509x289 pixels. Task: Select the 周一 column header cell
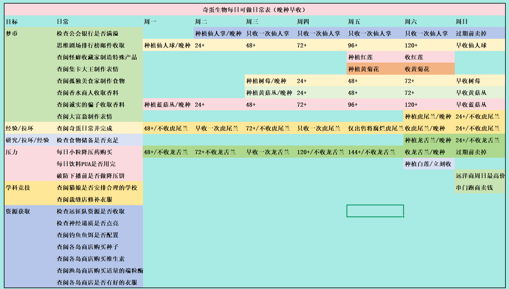point(168,22)
